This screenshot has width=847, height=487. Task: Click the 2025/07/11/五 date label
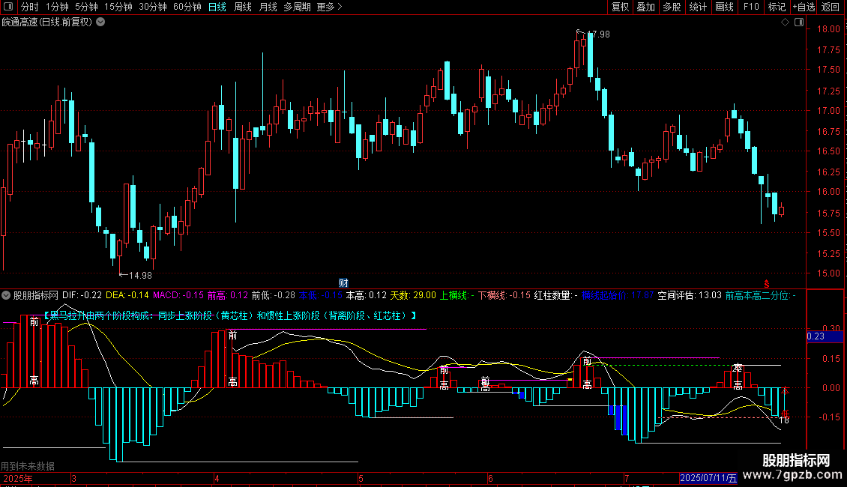[708, 478]
